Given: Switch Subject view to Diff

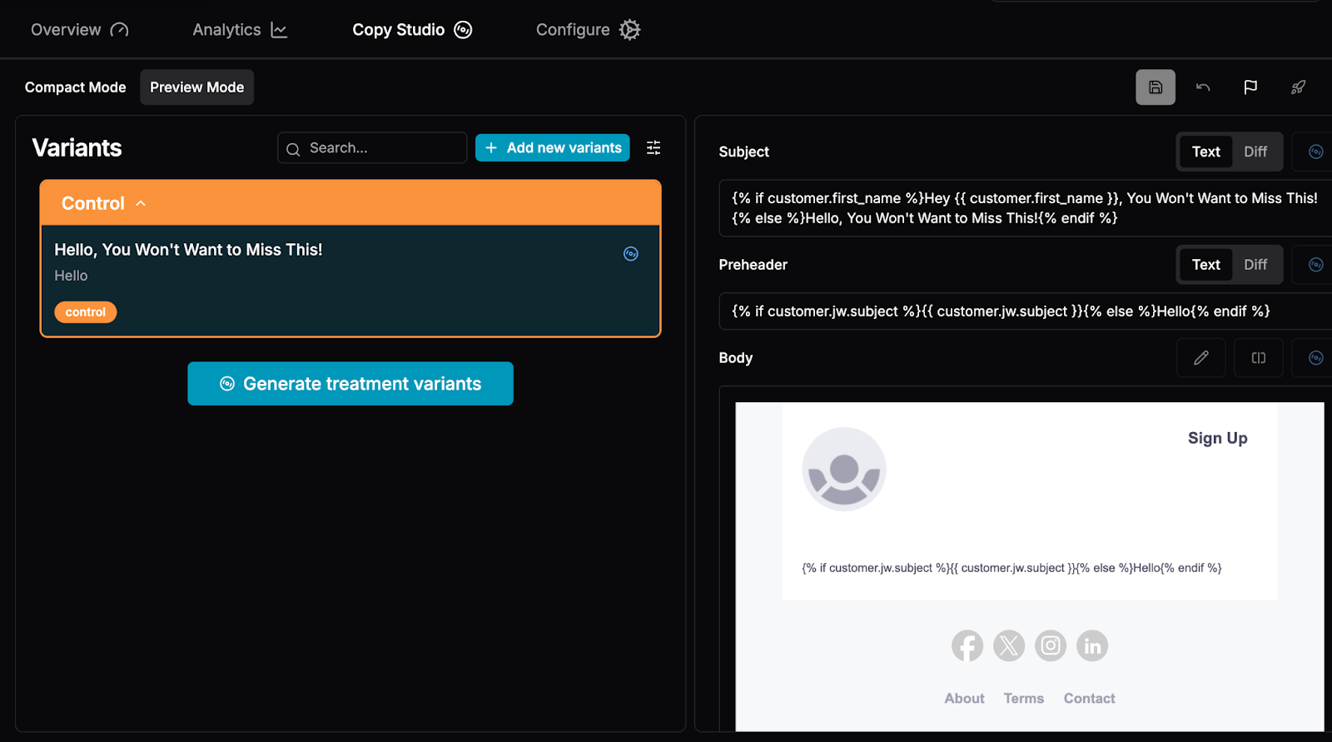Looking at the screenshot, I should click(1255, 152).
